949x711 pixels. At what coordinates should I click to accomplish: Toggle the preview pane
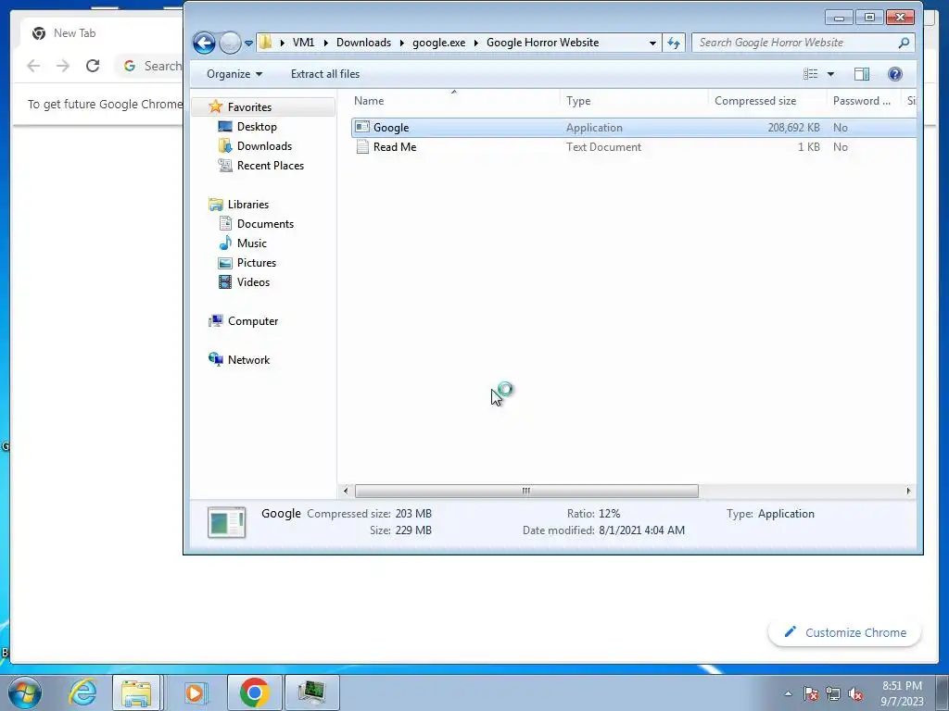pyautogui.click(x=862, y=74)
